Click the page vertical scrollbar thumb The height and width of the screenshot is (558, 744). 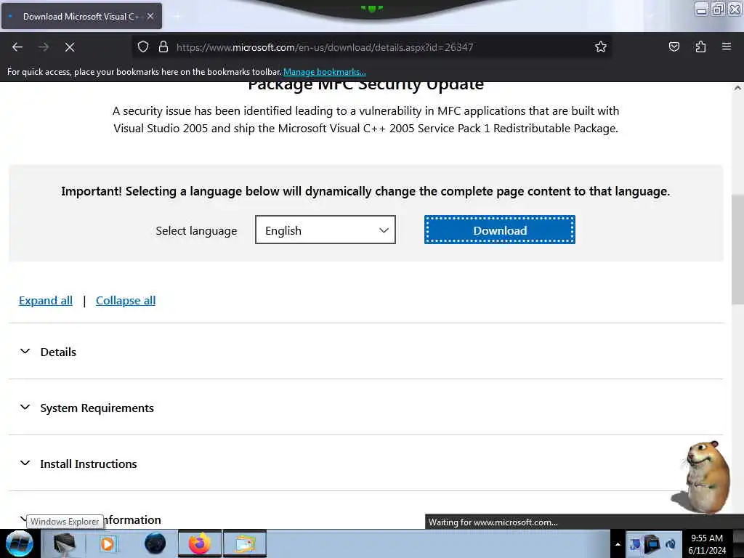737,249
